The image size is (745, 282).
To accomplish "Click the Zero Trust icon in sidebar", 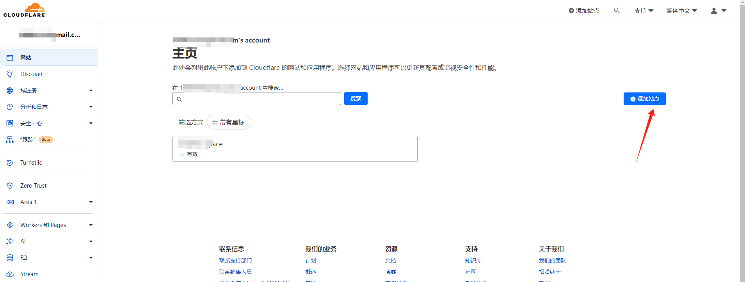I will (10, 186).
